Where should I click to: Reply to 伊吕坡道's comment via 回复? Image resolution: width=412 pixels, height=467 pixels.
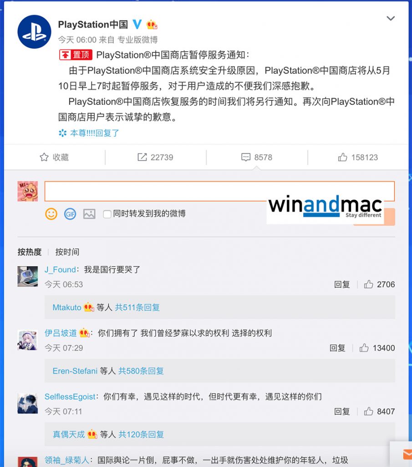point(337,348)
